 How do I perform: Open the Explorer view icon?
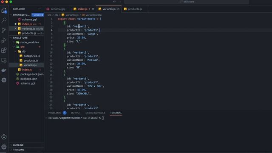coord(4,10)
